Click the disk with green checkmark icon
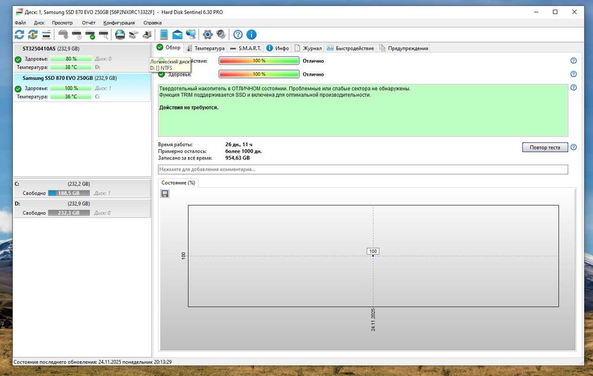 [x=90, y=35]
